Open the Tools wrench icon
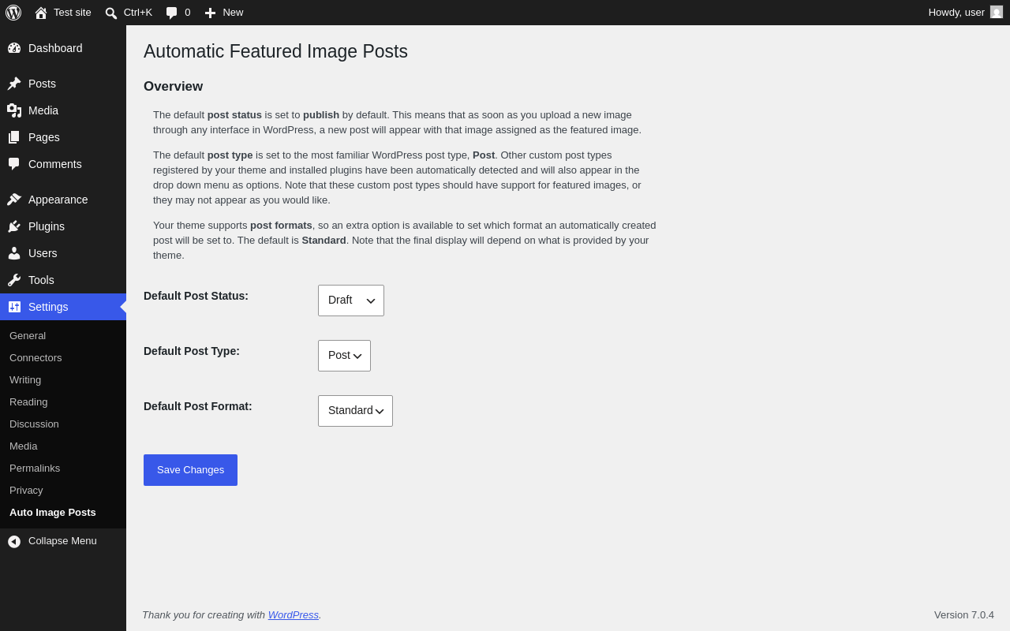This screenshot has height=631, width=1010. coord(14,280)
